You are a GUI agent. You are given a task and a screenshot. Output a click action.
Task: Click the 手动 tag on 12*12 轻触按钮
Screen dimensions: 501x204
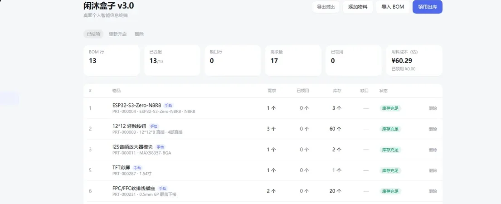pos(154,126)
